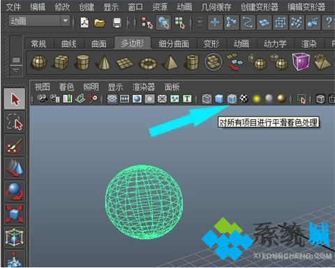Create a polygon sphere from shelf
The image size is (335, 268).
point(39,62)
